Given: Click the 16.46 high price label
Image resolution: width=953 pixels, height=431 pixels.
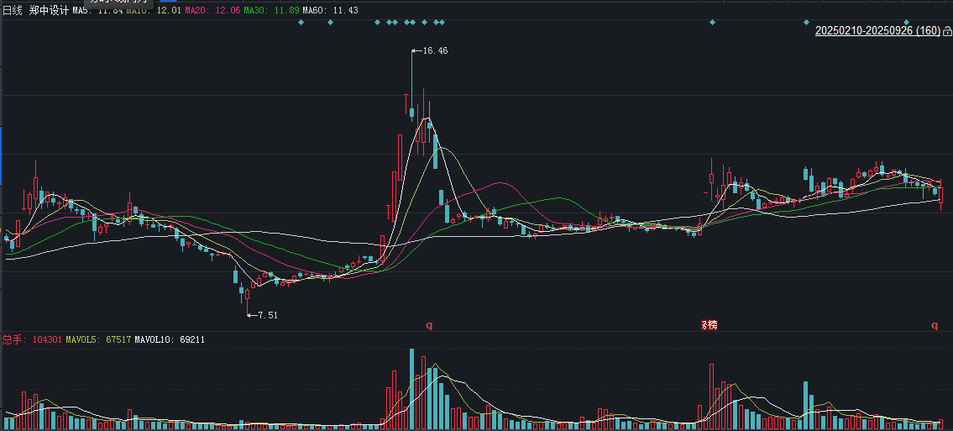Looking at the screenshot, I should [435, 51].
